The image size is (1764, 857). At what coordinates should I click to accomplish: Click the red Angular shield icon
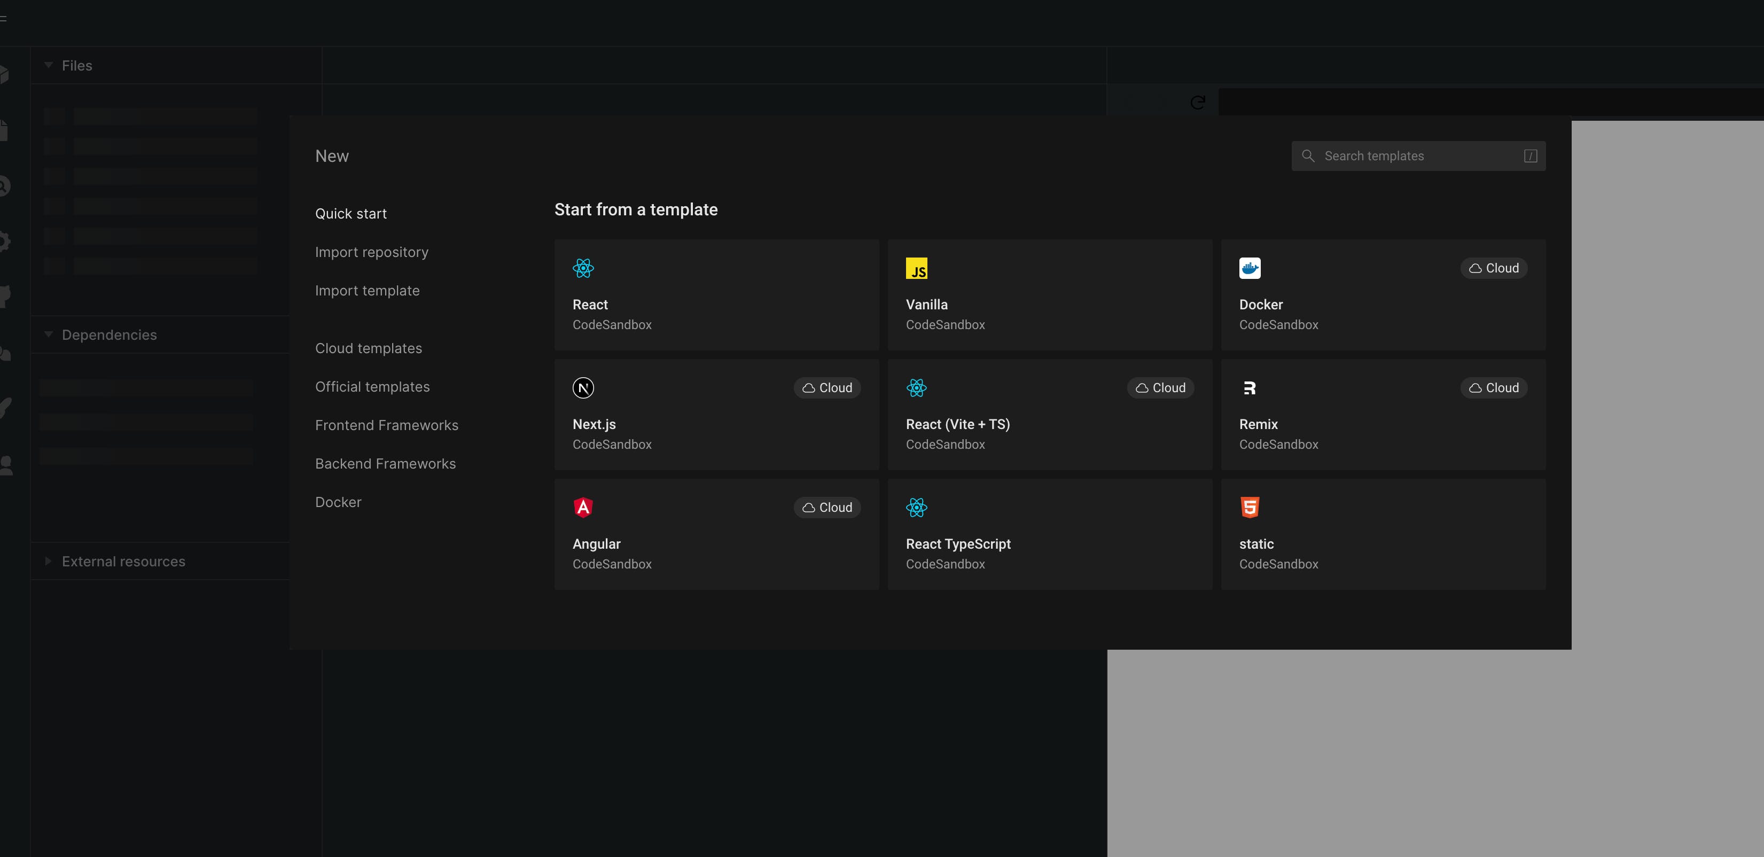[583, 507]
